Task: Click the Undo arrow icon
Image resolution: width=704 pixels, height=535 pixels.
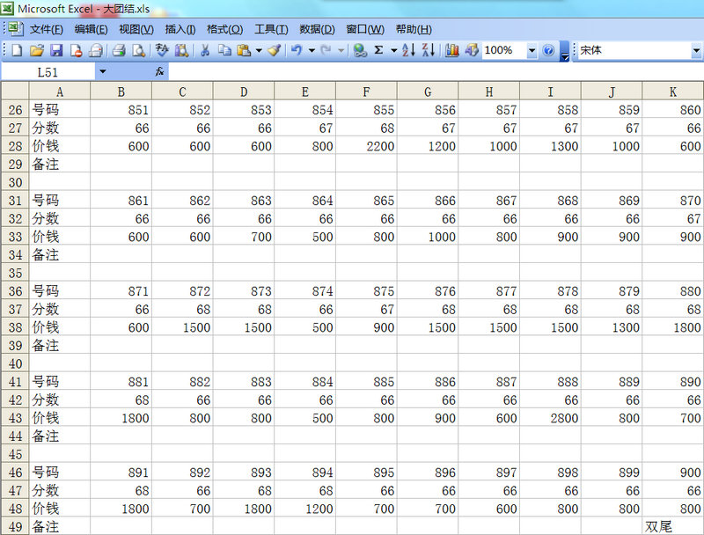Action: click(x=297, y=51)
